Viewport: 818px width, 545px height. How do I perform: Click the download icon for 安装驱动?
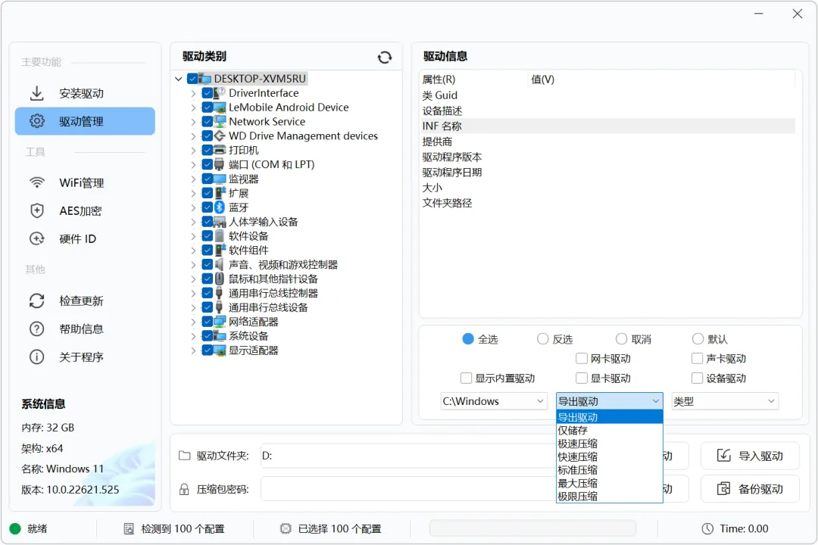[36, 93]
